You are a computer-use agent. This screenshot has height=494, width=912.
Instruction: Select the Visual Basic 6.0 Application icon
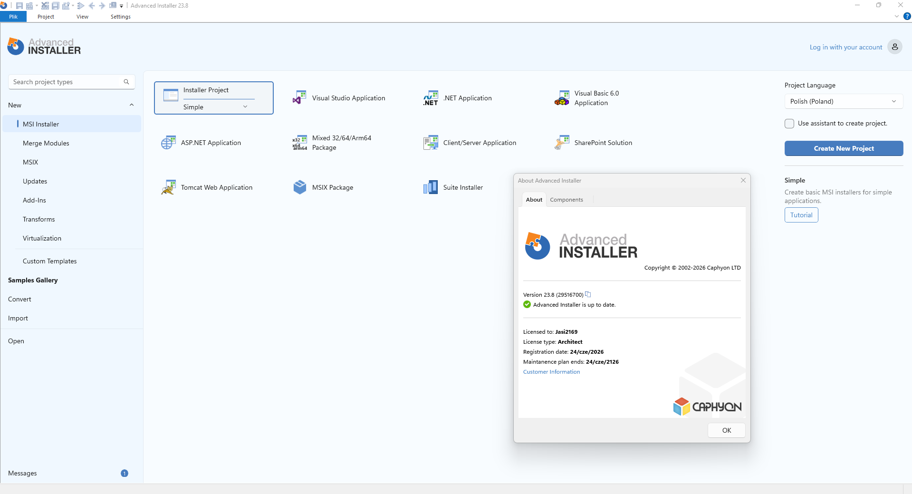(562, 98)
